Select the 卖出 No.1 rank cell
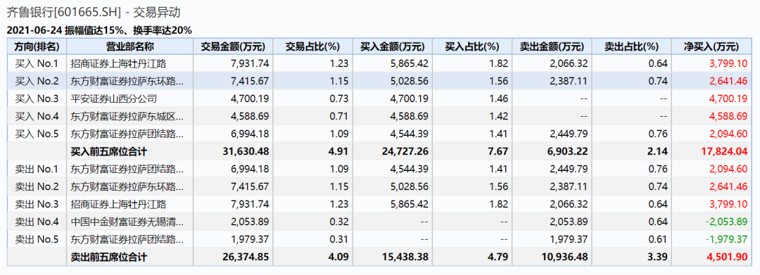Viewport: 760px width, 275px height. coord(37,169)
